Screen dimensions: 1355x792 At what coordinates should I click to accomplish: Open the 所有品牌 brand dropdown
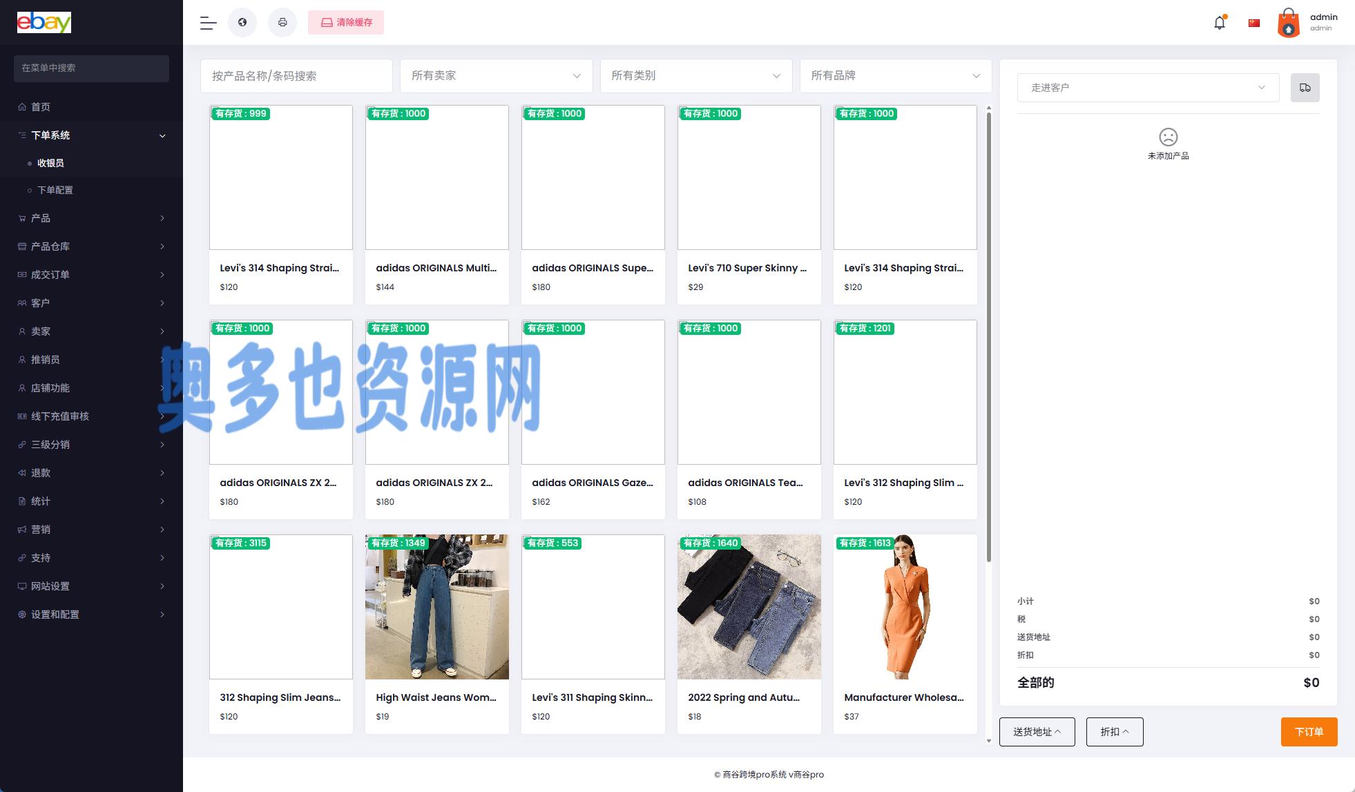(x=895, y=76)
